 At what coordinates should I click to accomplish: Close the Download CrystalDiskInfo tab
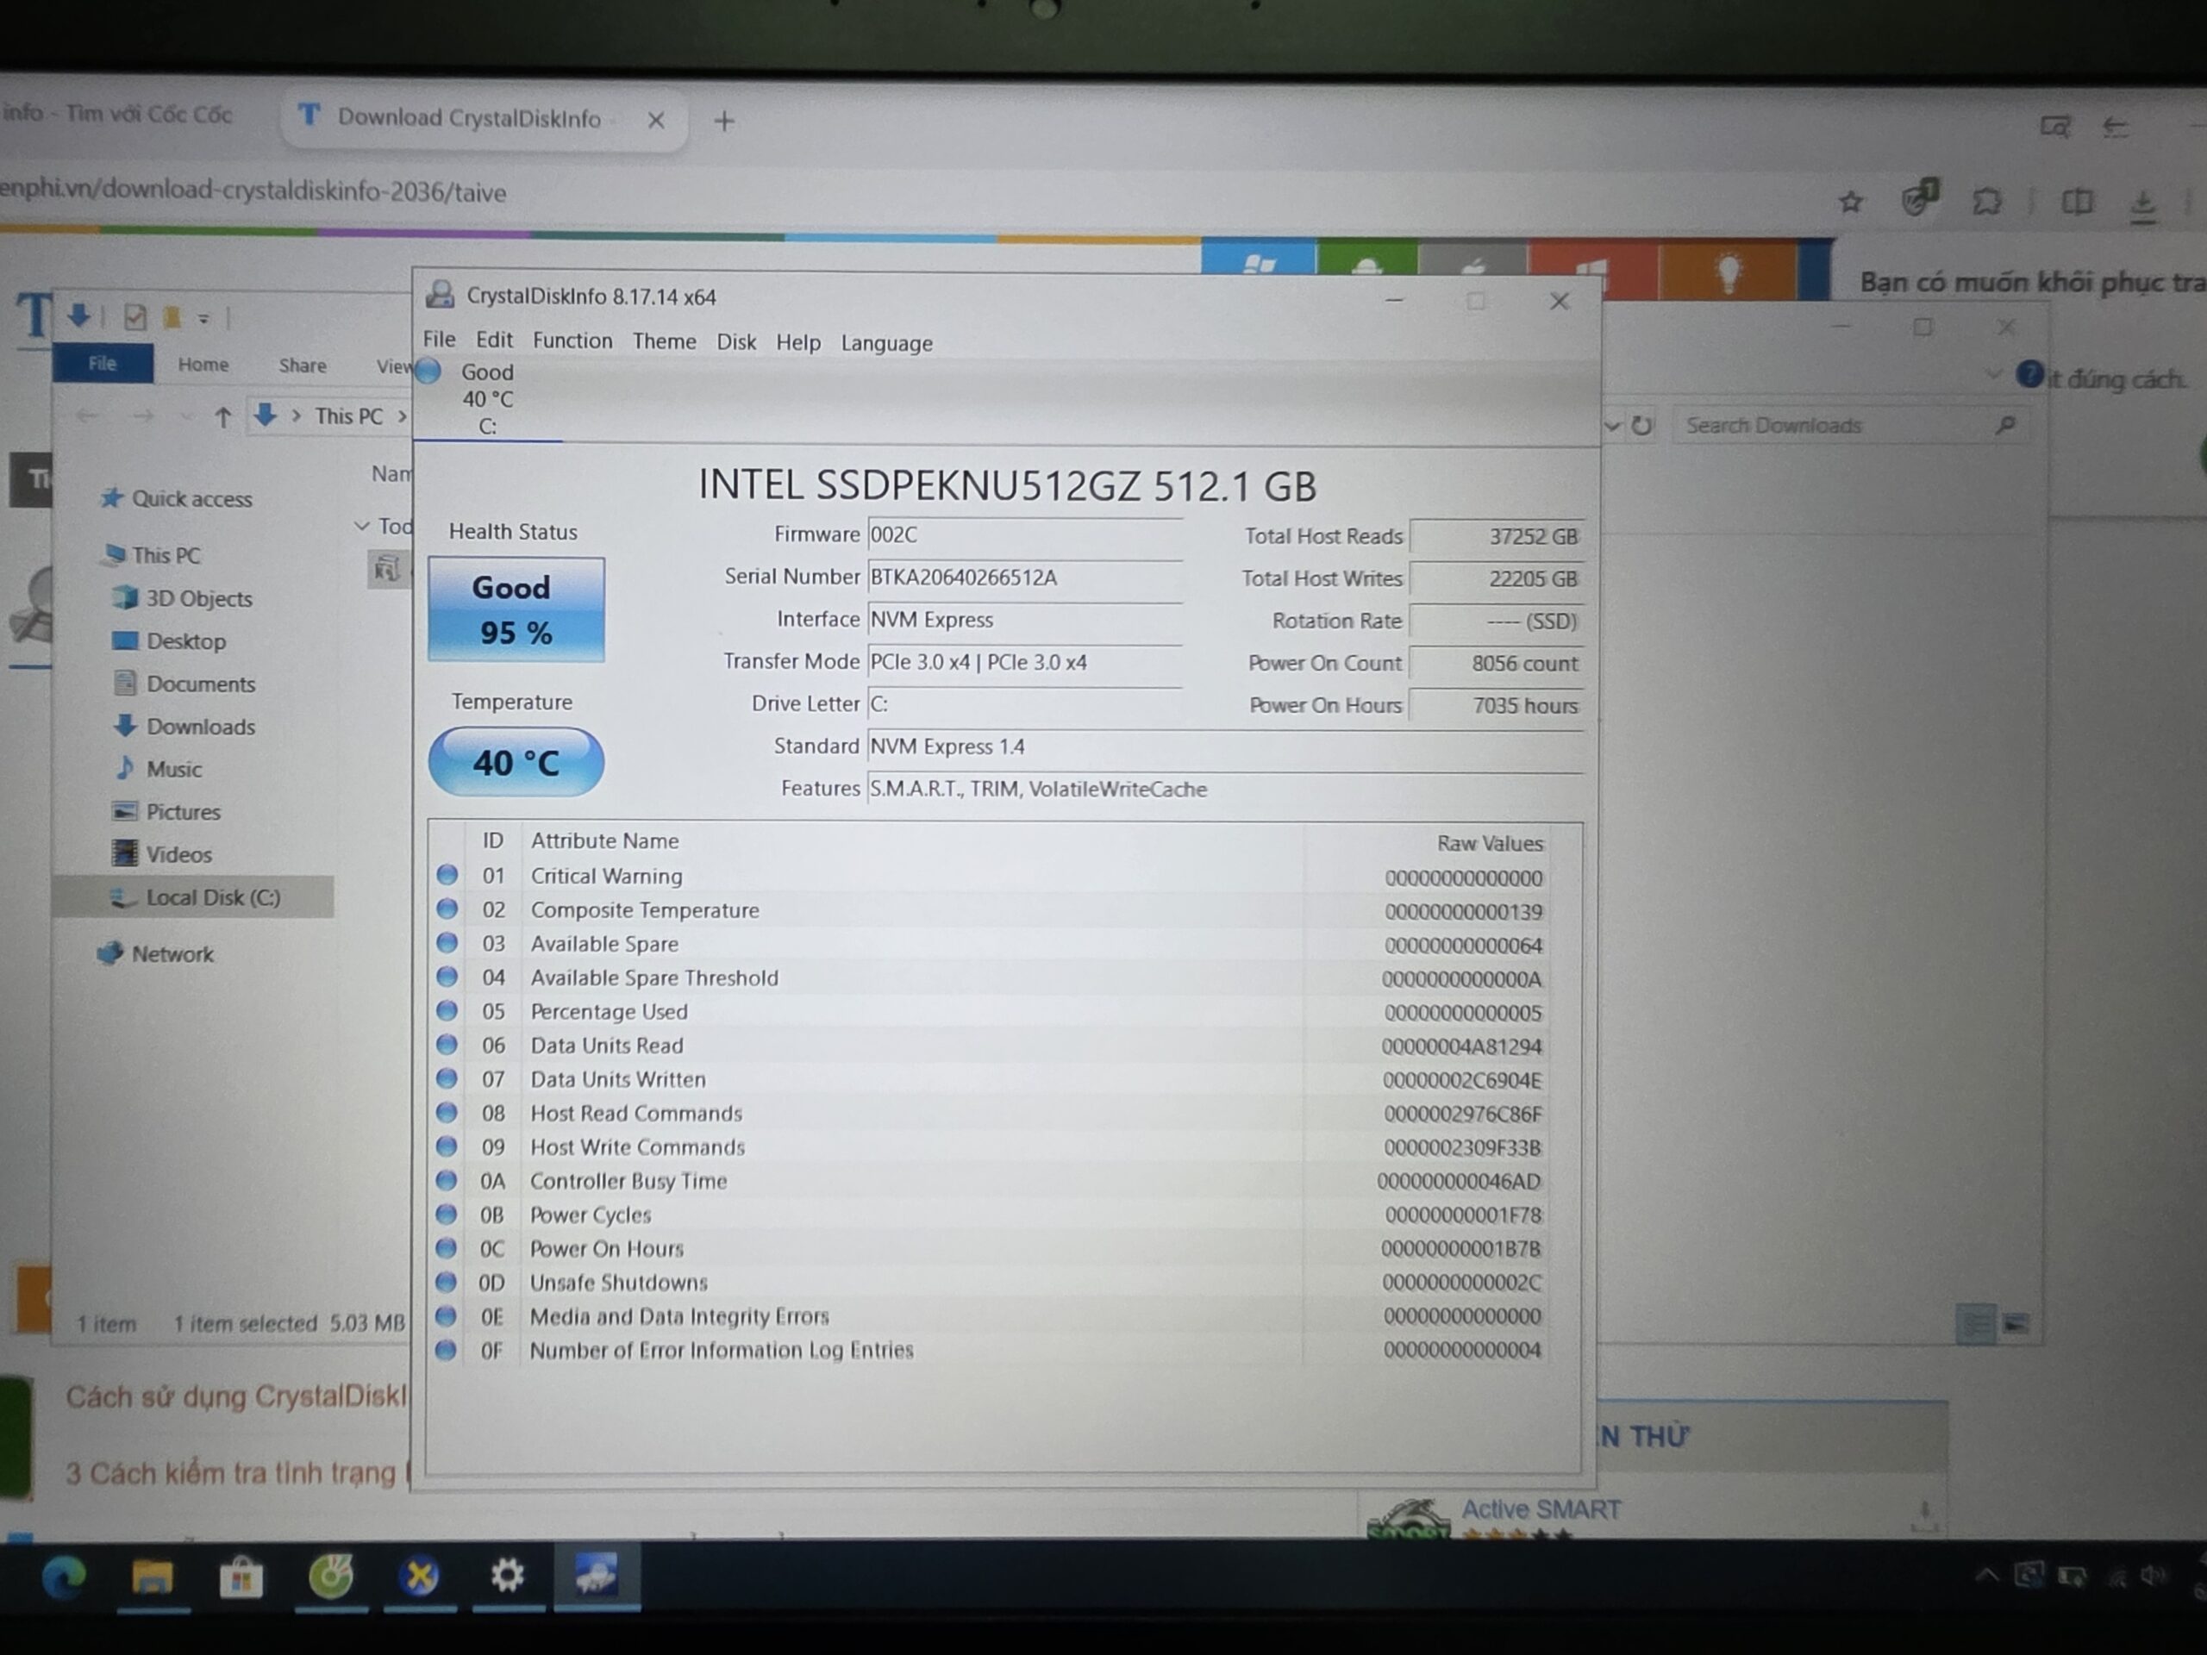point(655,121)
